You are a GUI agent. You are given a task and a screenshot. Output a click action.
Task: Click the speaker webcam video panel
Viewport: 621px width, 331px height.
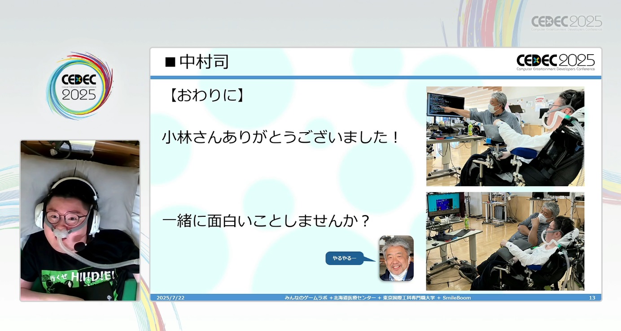[x=80, y=220]
